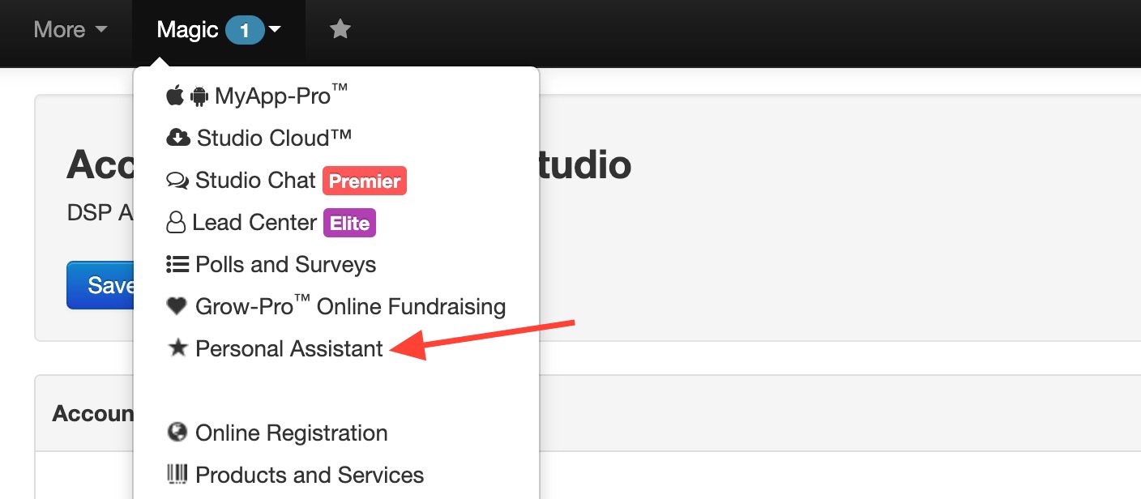Click the globe icon beside Online Registration

point(177,433)
